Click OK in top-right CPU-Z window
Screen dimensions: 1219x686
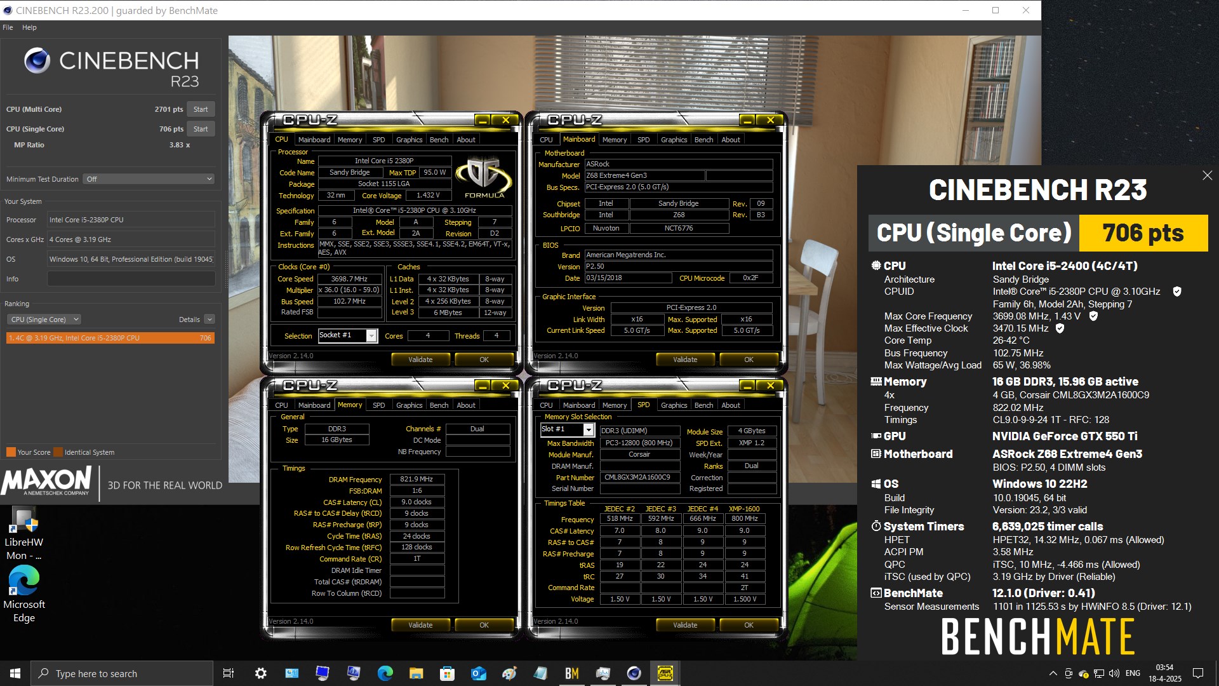[749, 360]
